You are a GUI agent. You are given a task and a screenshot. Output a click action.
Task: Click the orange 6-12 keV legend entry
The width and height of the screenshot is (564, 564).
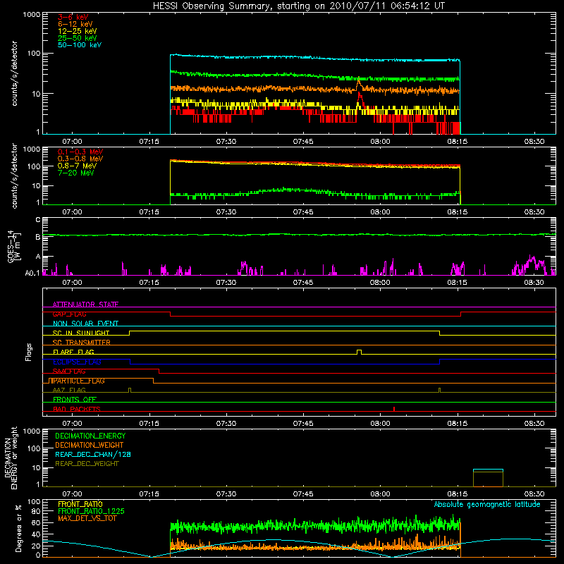coord(75,24)
